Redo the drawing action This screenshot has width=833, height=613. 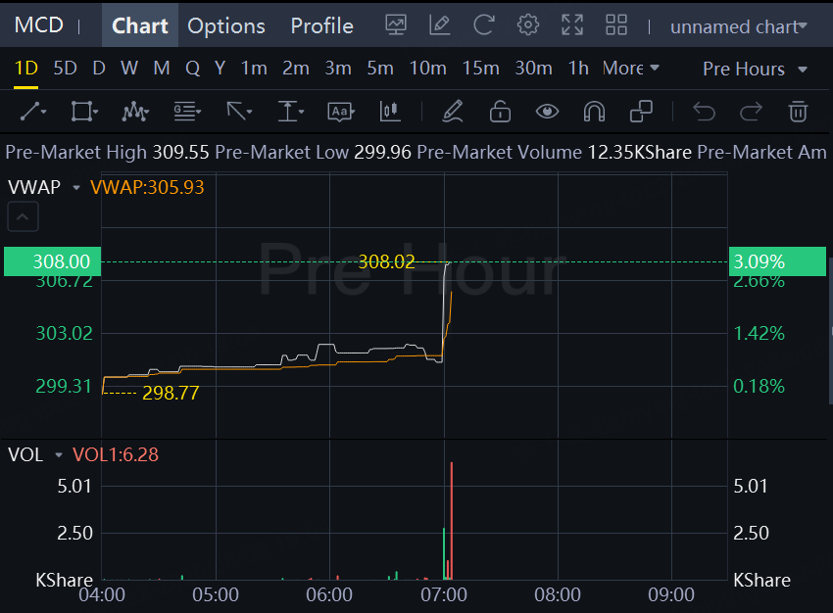[752, 112]
